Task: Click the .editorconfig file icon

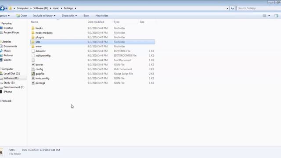Action: click(x=33, y=56)
